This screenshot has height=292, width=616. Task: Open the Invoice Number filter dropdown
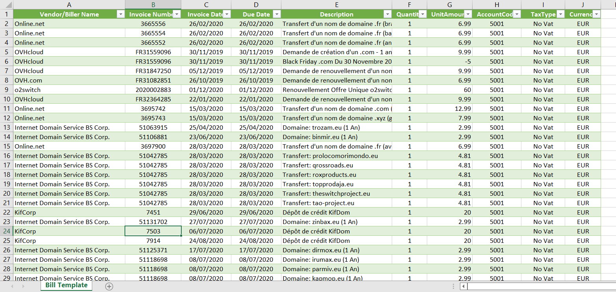pyautogui.click(x=177, y=14)
